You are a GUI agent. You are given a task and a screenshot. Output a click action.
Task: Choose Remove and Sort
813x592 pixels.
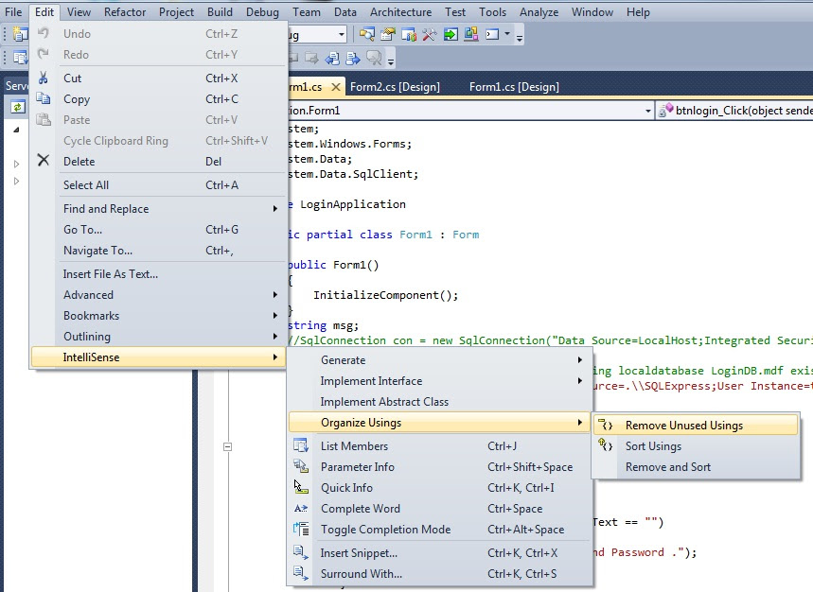click(696, 466)
